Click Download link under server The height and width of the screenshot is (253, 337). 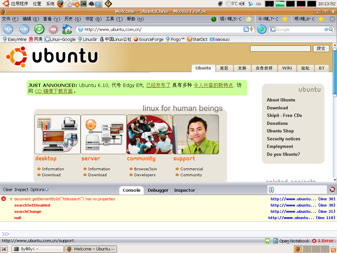[97, 175]
